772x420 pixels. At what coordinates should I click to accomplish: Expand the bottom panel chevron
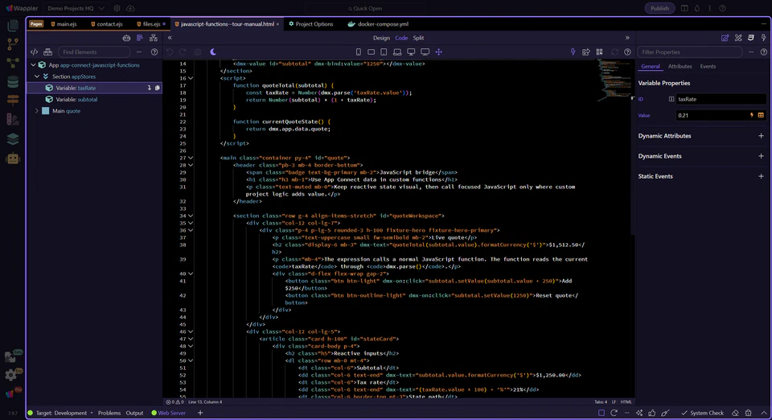764,413
